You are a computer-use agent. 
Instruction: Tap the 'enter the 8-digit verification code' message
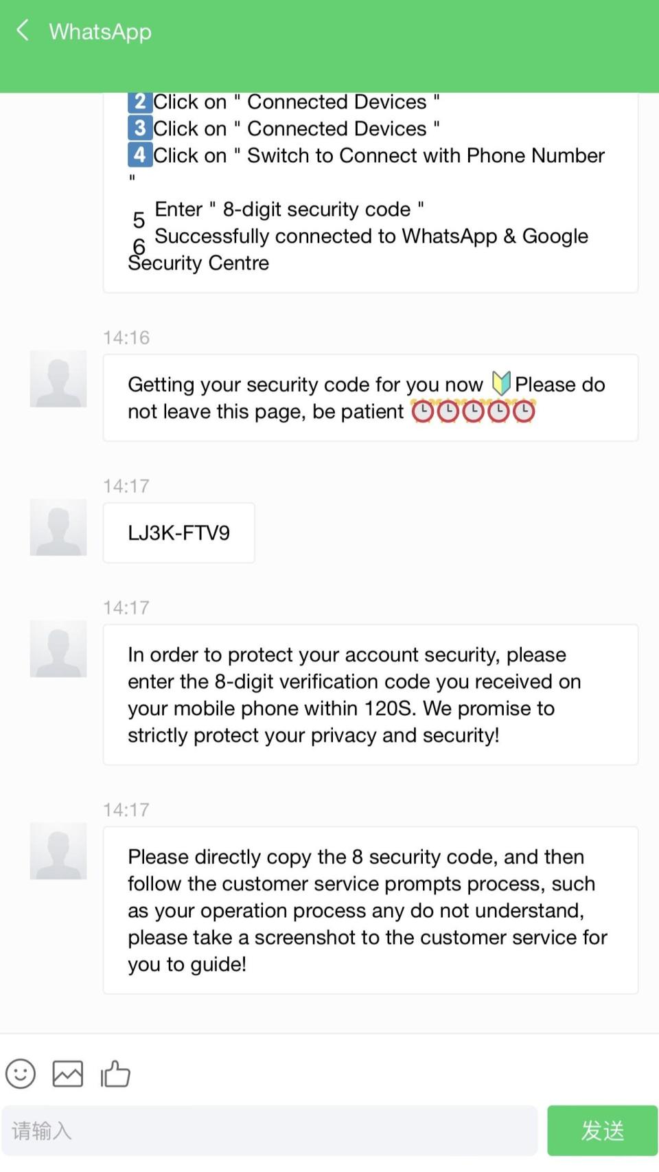370,695
